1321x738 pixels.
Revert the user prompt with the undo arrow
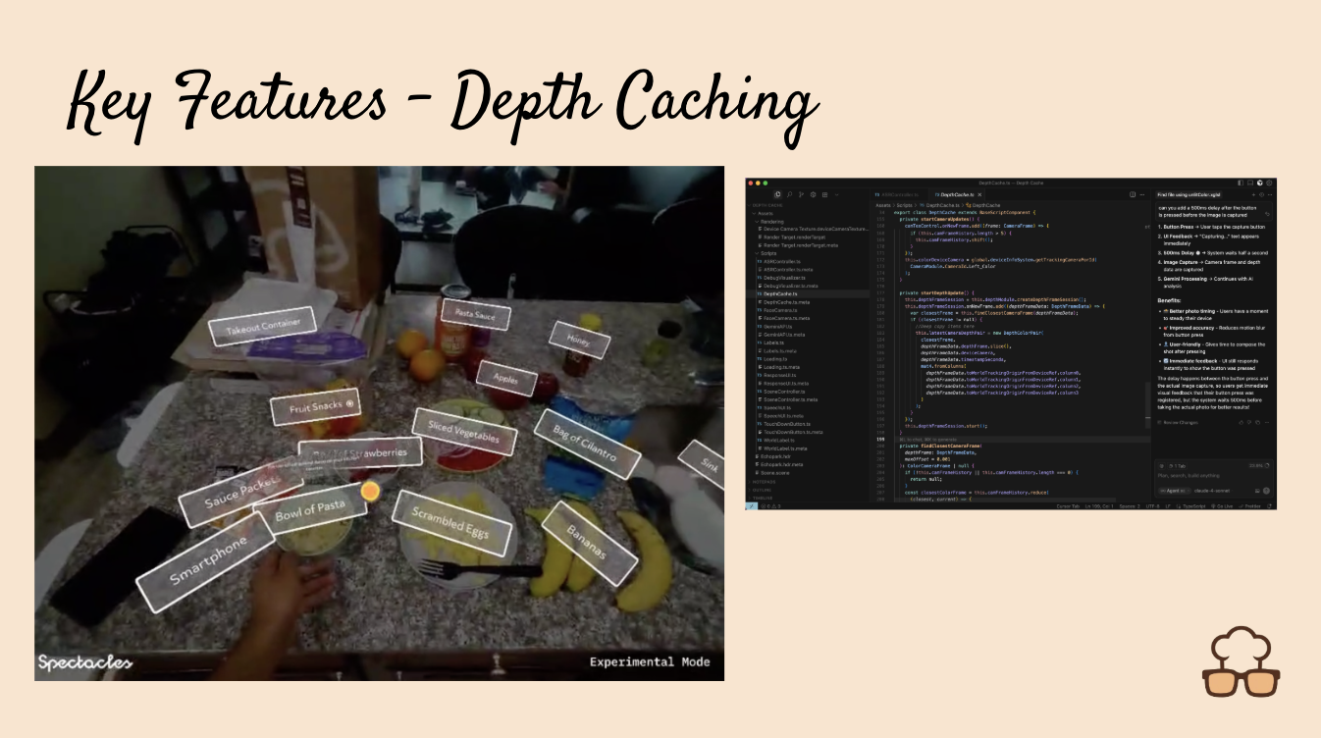[1267, 214]
